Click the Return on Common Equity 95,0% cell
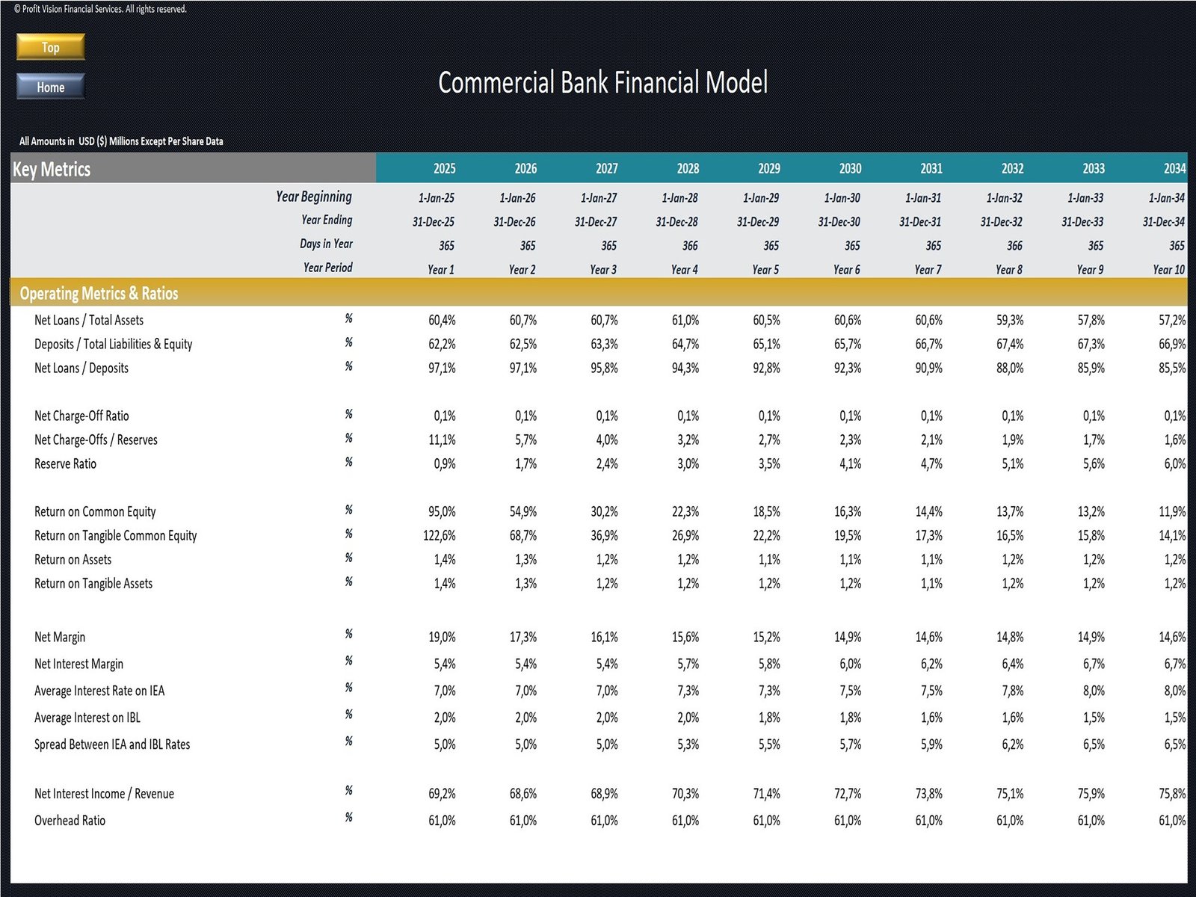This screenshot has height=897, width=1196. click(442, 511)
